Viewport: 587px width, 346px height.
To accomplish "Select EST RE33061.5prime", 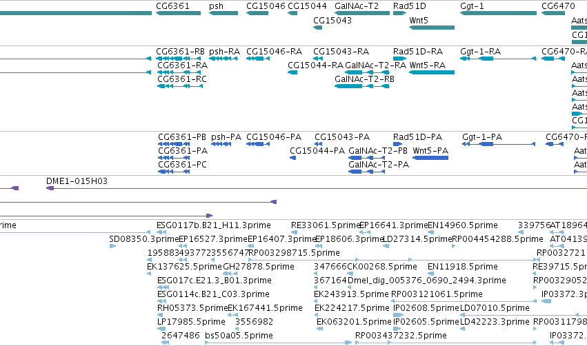I will click(x=326, y=225).
